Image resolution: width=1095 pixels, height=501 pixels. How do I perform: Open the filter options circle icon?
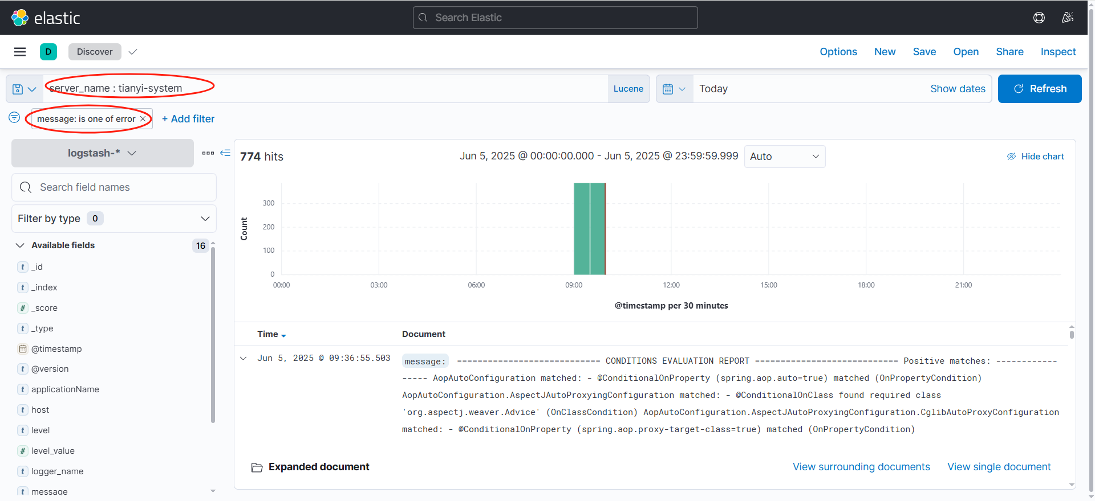(x=14, y=118)
